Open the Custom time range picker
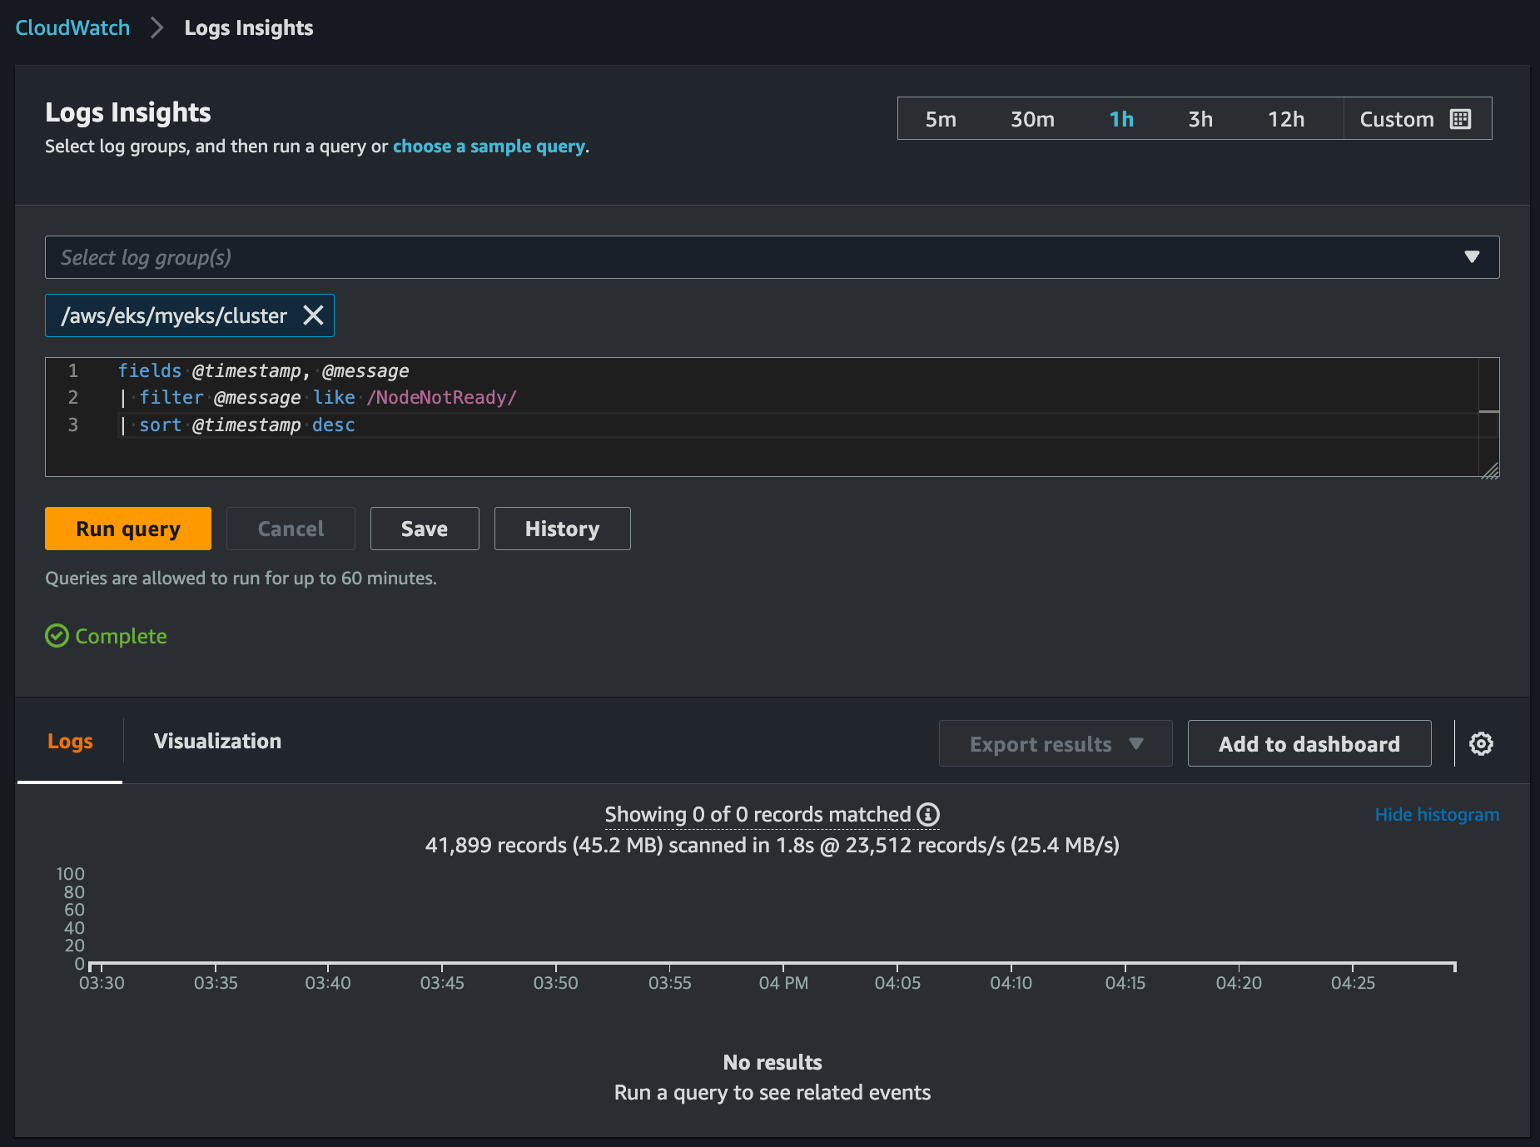 point(1417,119)
